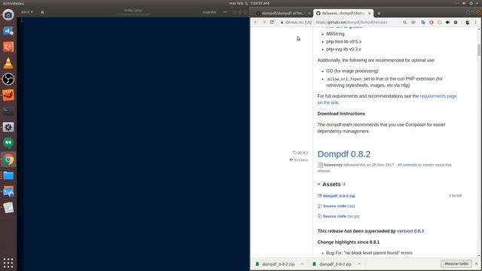Download Source code (zip)
Screen dimensions: 482x271
click(x=339, y=206)
